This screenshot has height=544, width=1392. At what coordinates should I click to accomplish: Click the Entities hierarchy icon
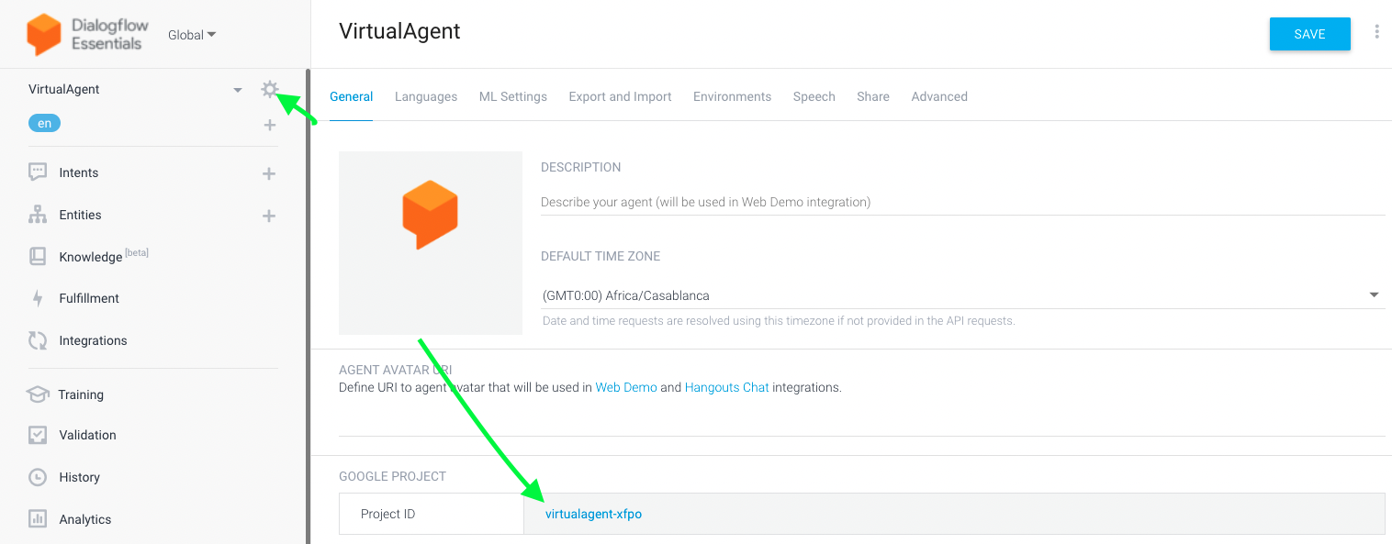[38, 215]
